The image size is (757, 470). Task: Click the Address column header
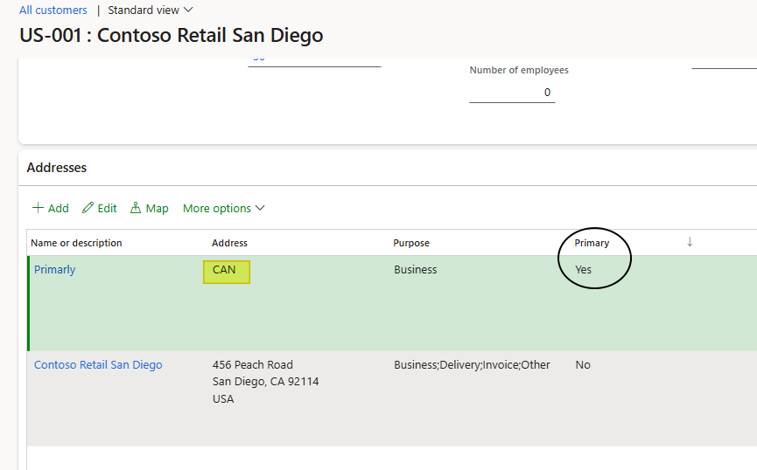(229, 243)
